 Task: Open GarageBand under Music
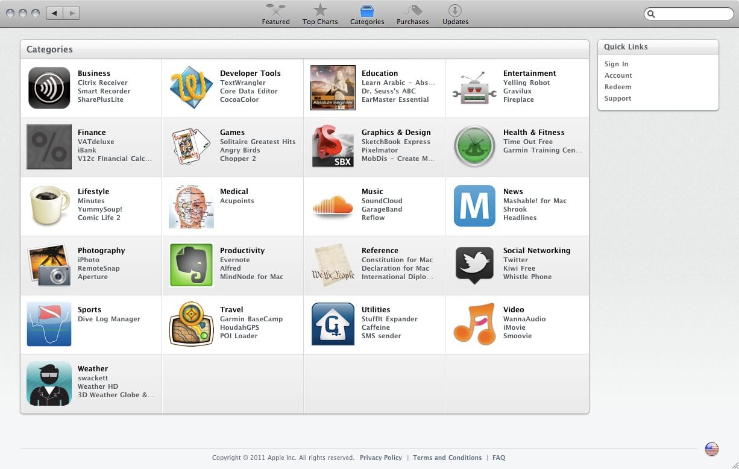[x=382, y=209]
